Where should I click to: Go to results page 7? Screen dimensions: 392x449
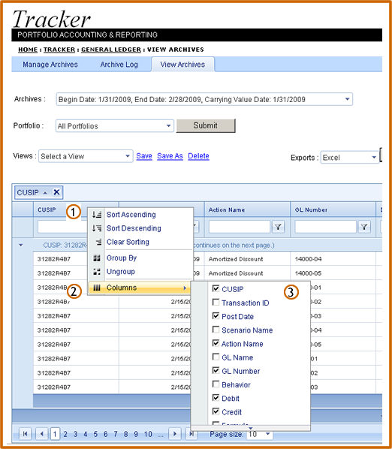(116, 434)
